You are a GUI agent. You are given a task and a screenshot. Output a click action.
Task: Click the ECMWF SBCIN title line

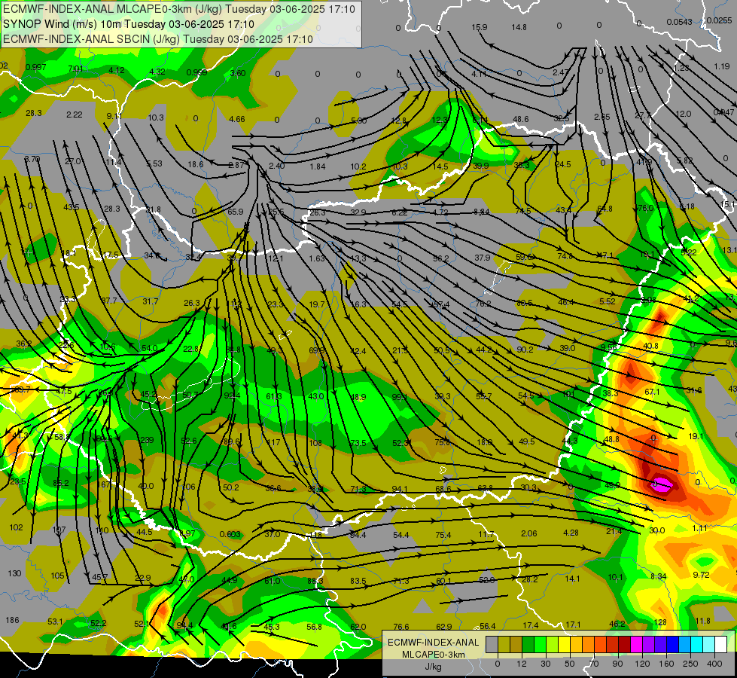click(158, 39)
